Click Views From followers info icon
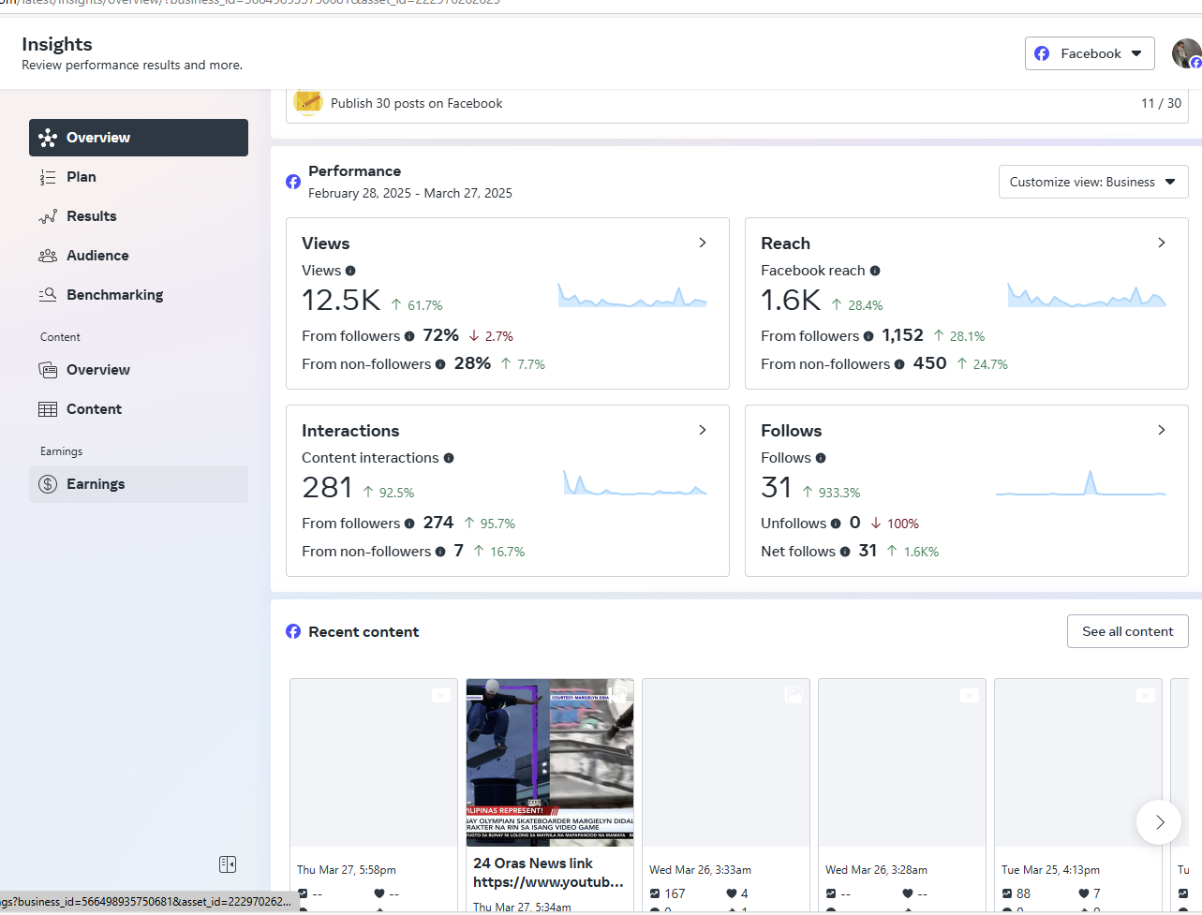Screen dimensions: 1202x915 409,336
